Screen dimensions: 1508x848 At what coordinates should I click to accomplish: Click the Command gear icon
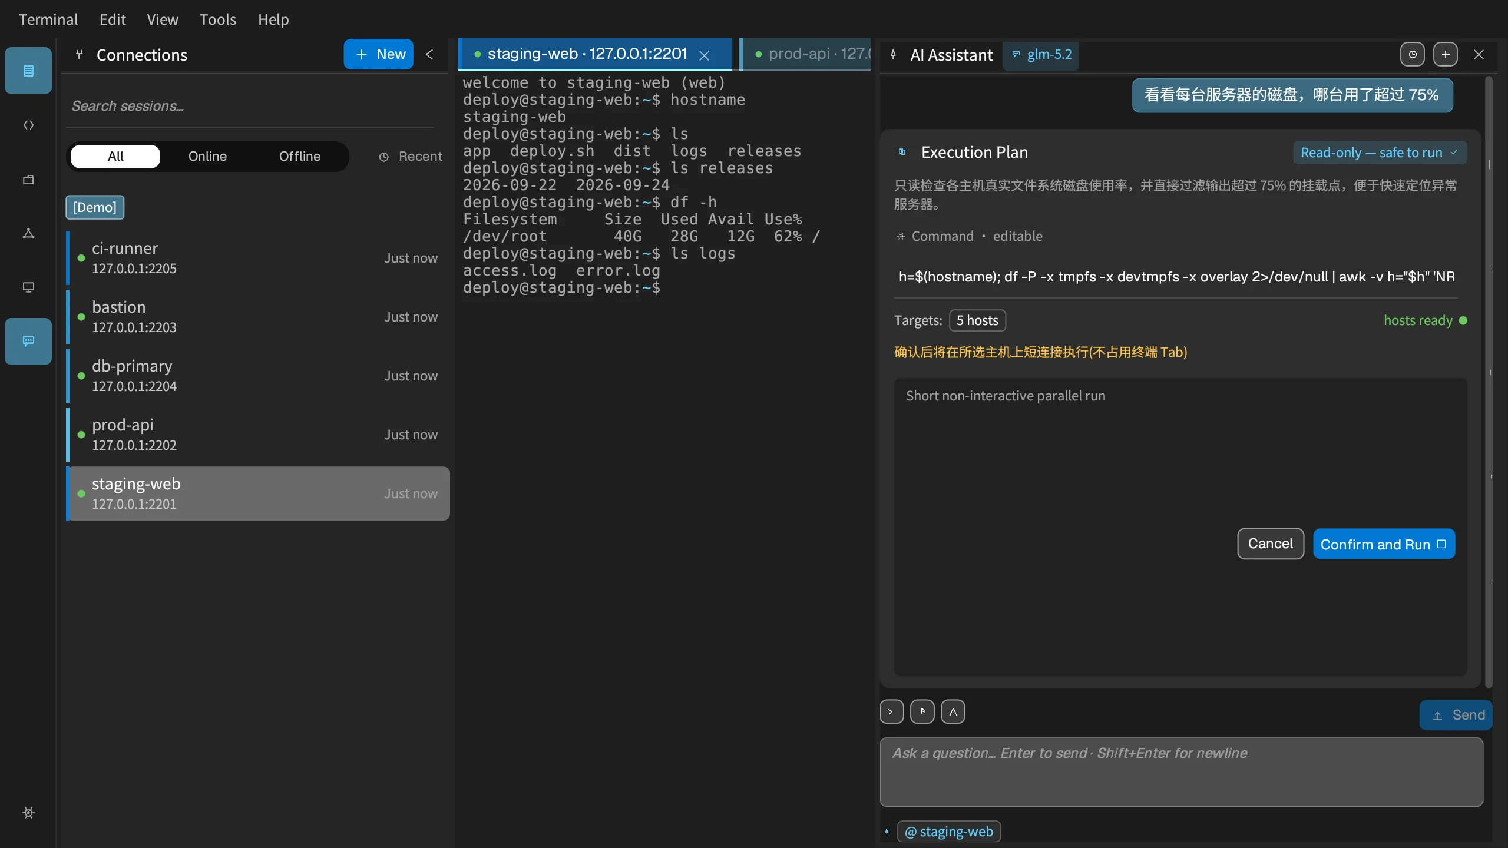pos(901,236)
